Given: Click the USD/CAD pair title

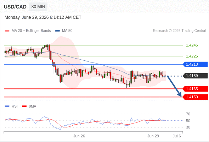Looking at the screenshot, I should click(15, 7).
